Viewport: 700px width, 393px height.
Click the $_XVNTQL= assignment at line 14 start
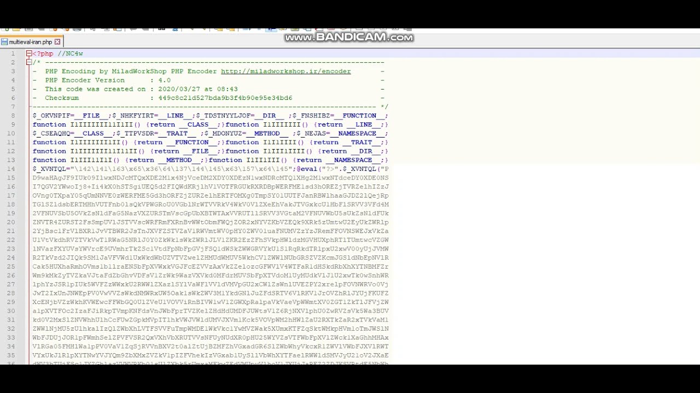(51, 169)
